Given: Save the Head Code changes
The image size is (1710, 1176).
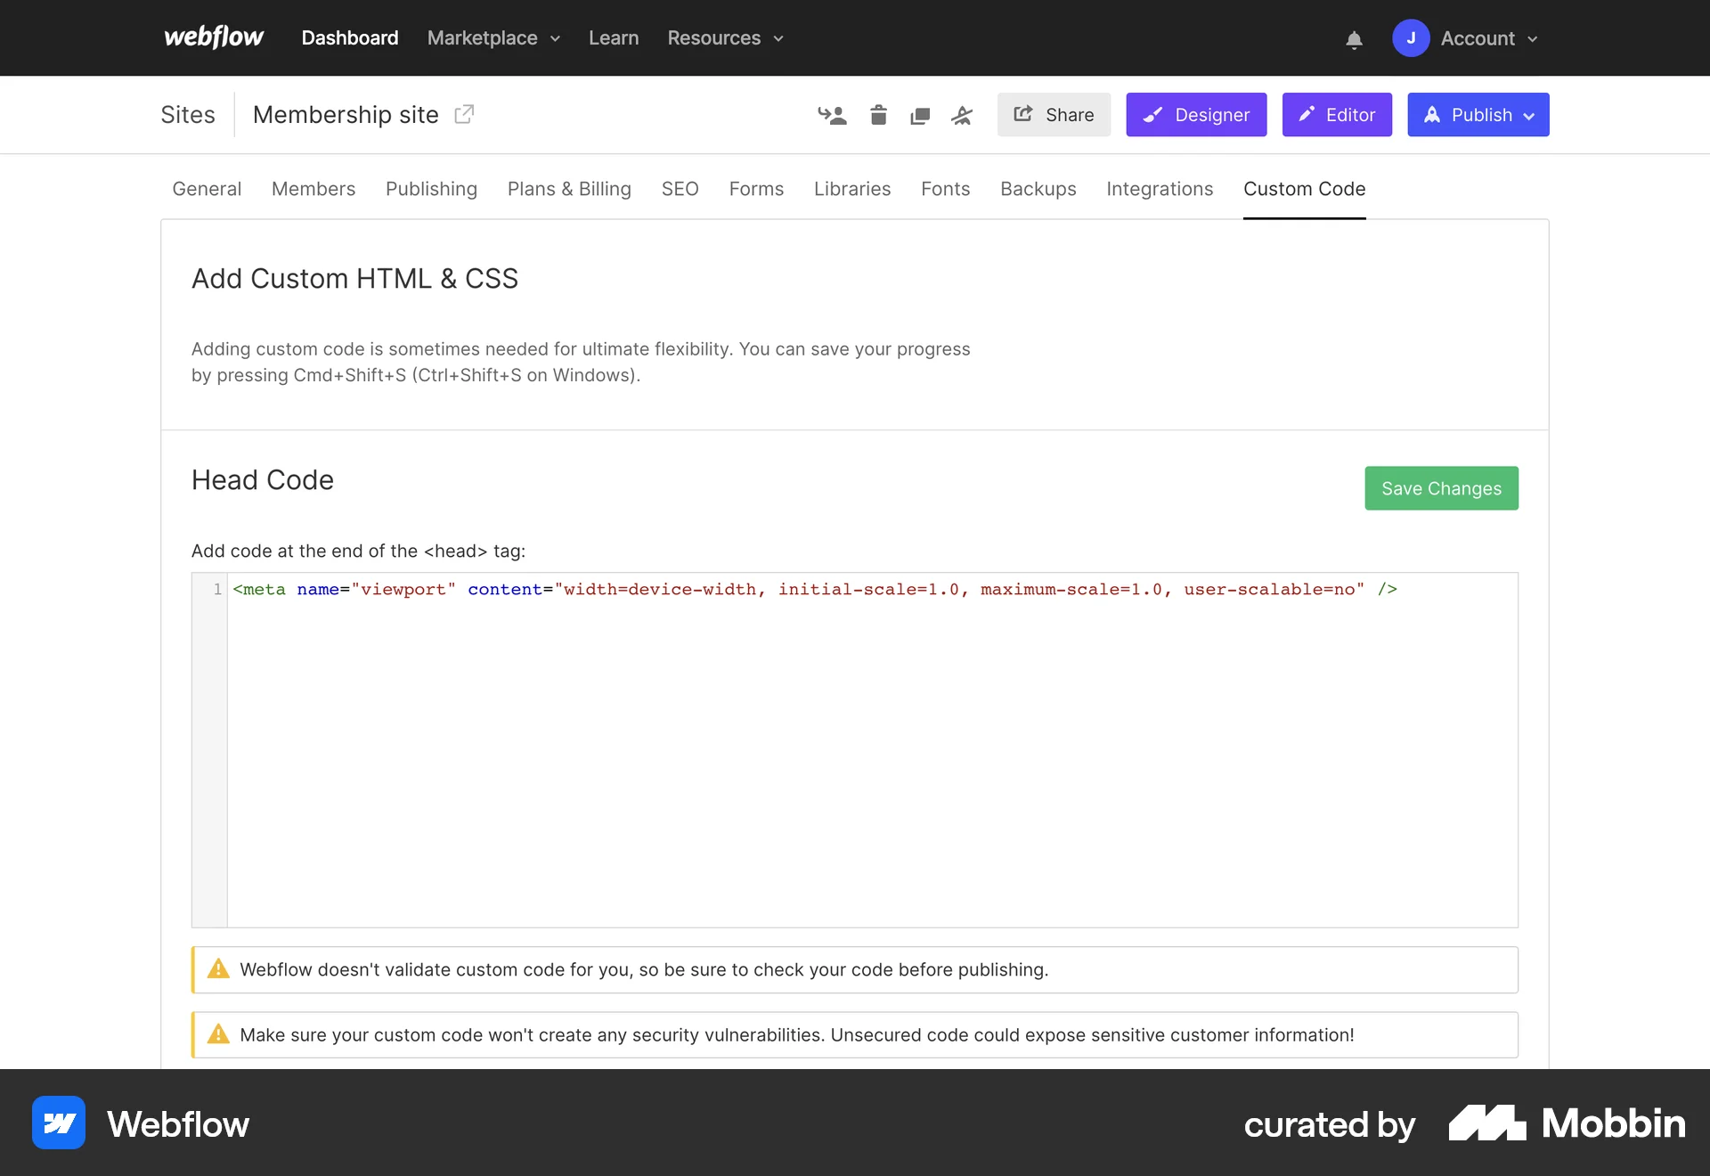Looking at the screenshot, I should point(1441,488).
